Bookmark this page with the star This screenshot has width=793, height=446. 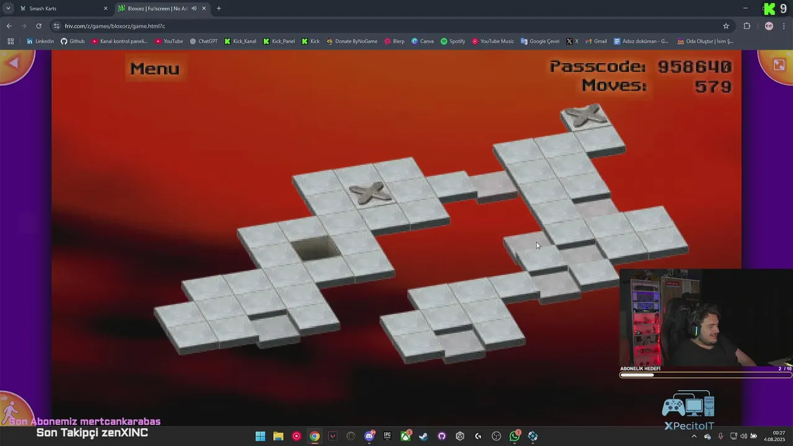coord(726,26)
